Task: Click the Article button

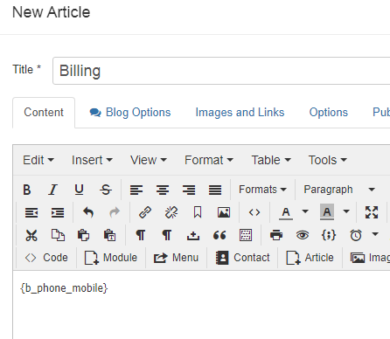Action: 310,258
